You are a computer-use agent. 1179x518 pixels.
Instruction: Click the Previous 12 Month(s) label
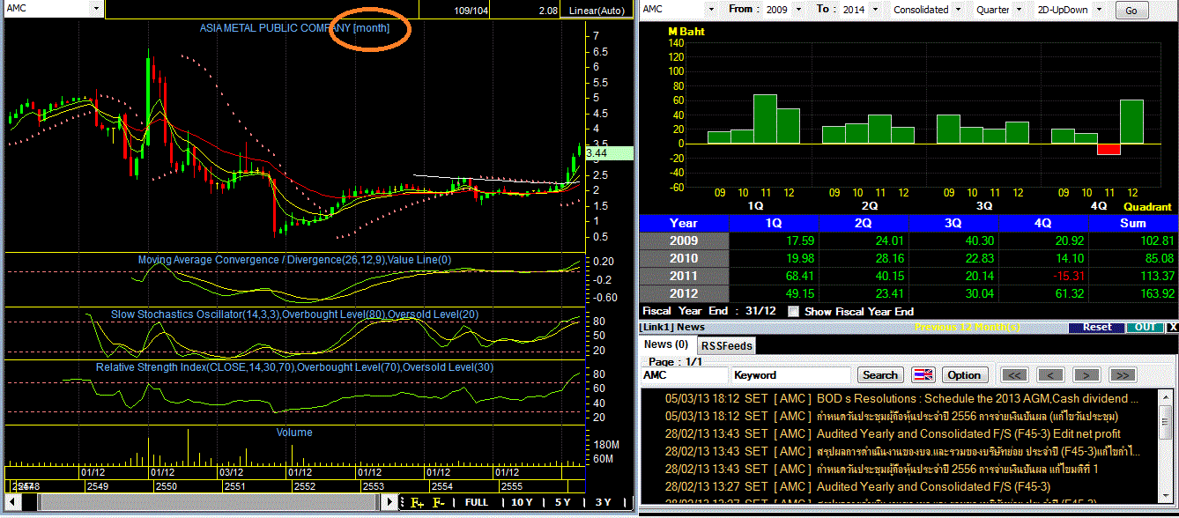967,327
